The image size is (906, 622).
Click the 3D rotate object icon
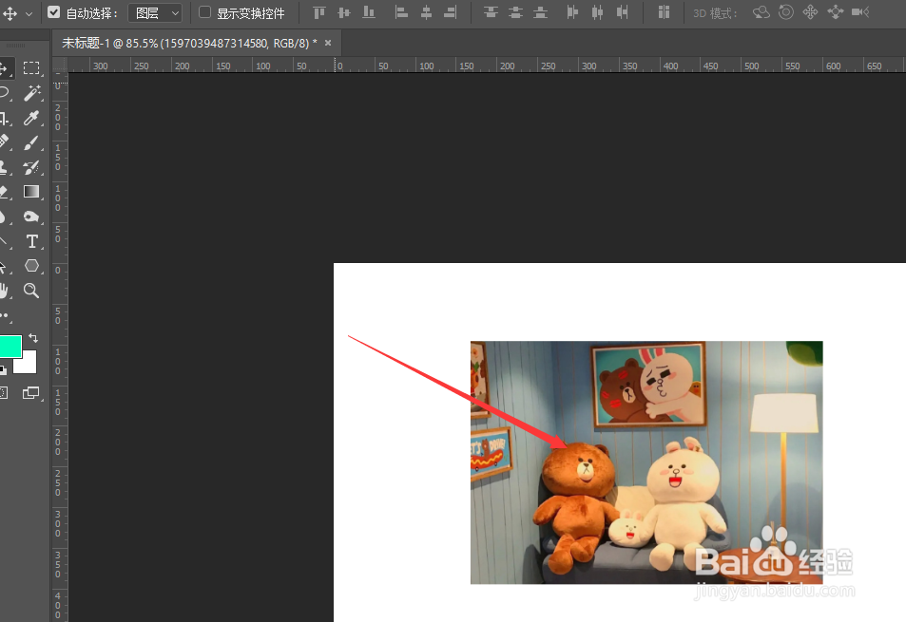coord(761,12)
